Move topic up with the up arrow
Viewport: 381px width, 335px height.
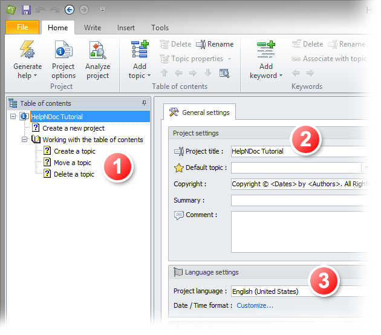click(164, 73)
